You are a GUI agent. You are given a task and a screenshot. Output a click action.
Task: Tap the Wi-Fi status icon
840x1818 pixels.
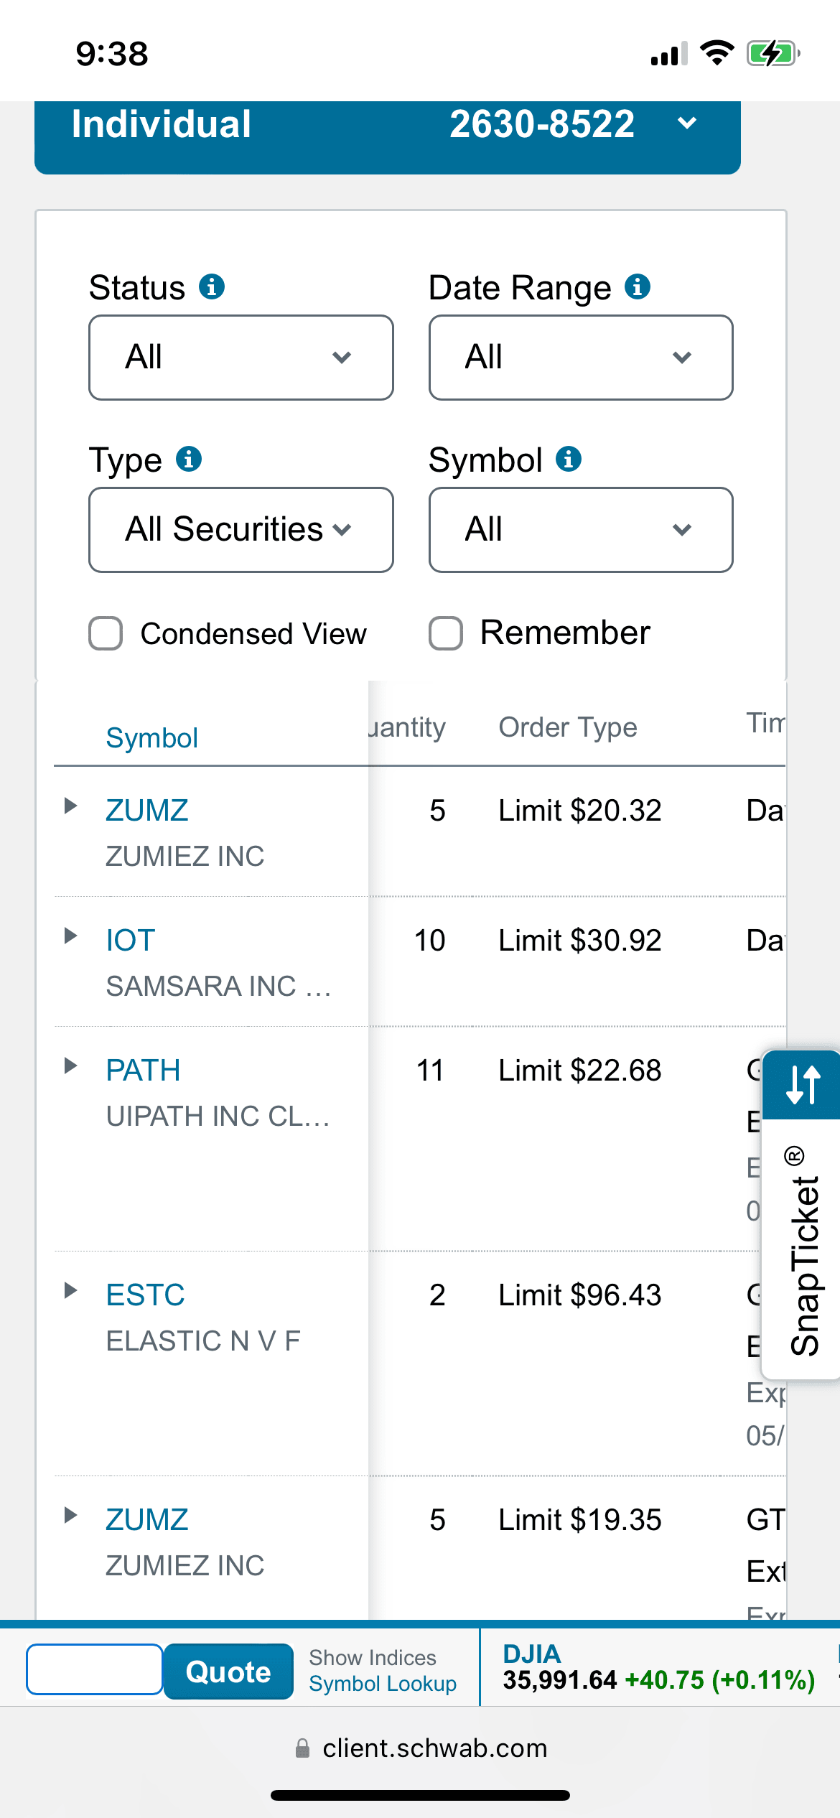point(717,53)
